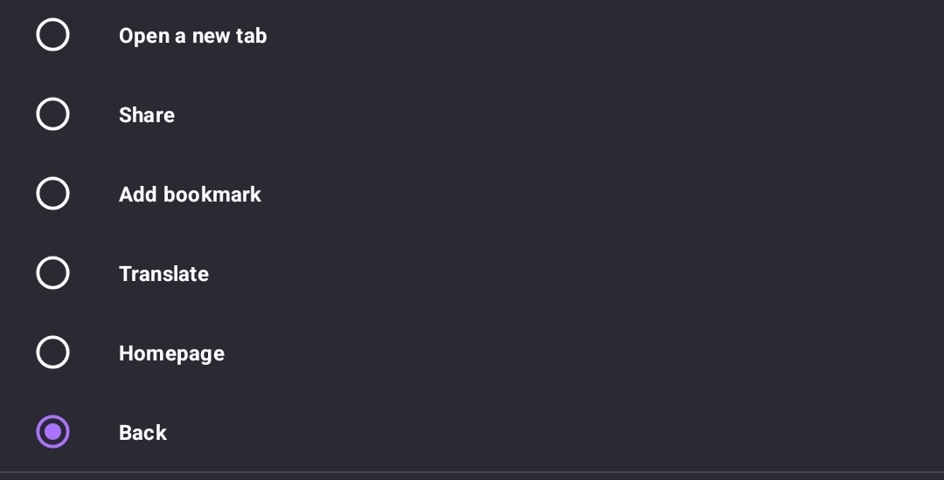Pick the Translate radio button
This screenshot has width=944, height=480.
[52, 273]
